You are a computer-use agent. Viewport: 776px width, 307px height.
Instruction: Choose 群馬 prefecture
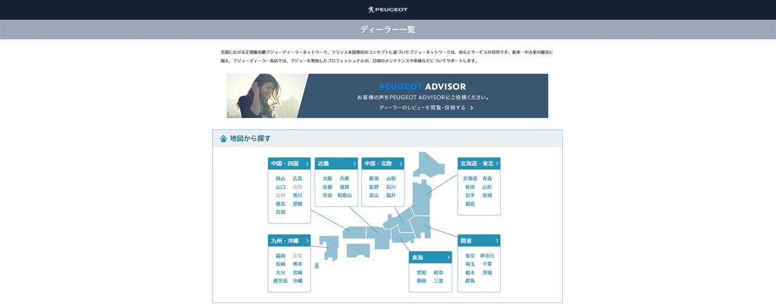pyautogui.click(x=470, y=281)
